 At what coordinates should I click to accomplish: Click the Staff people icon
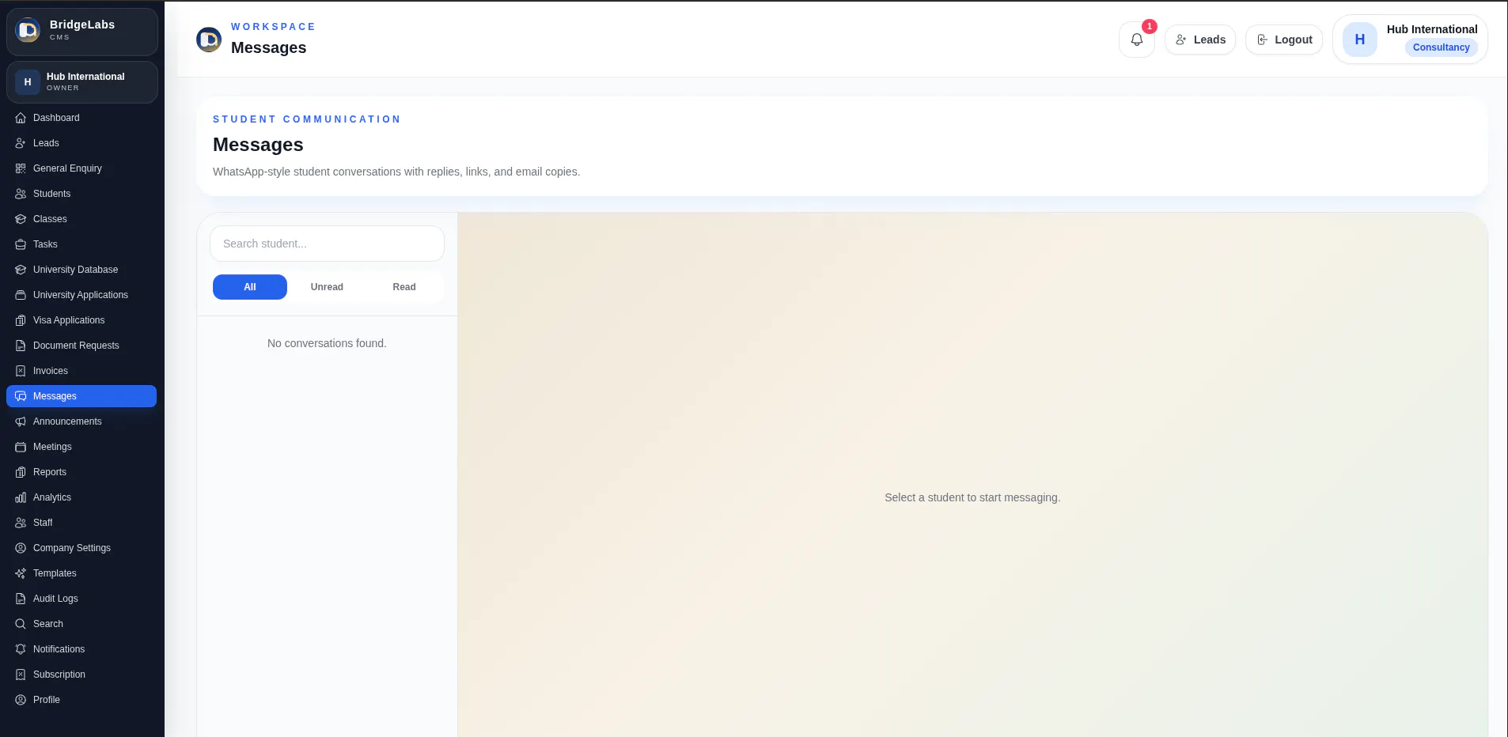click(x=21, y=523)
